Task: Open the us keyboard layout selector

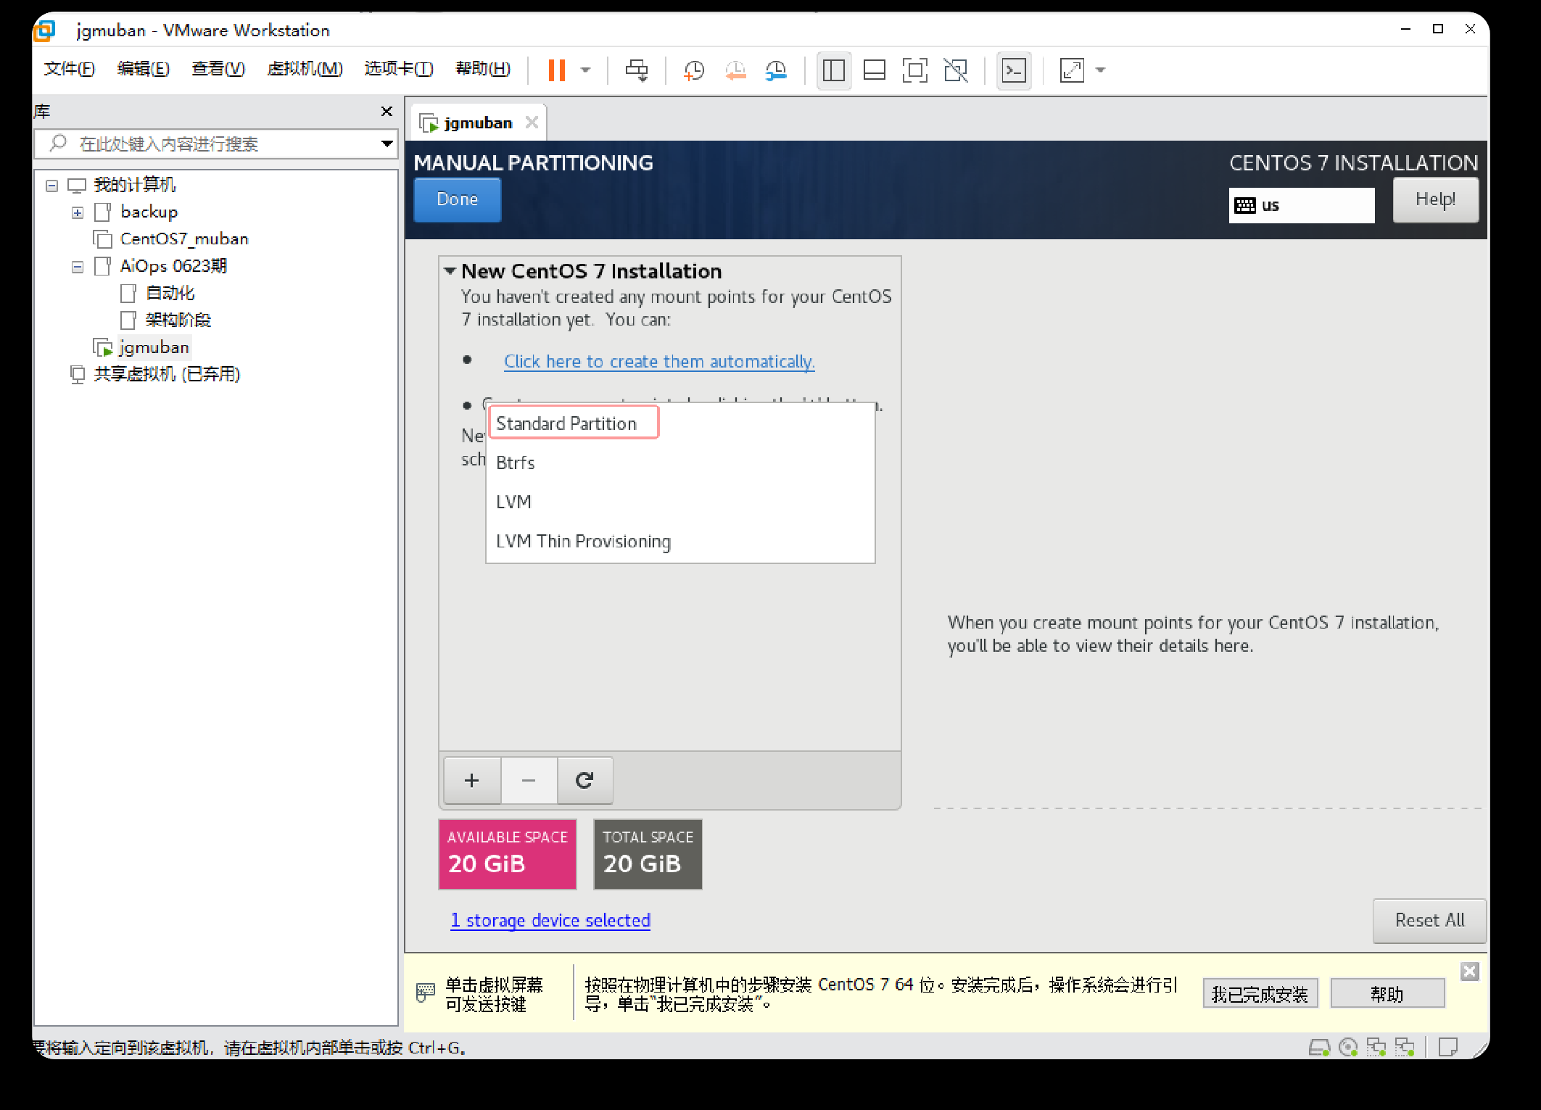Action: tap(1302, 205)
